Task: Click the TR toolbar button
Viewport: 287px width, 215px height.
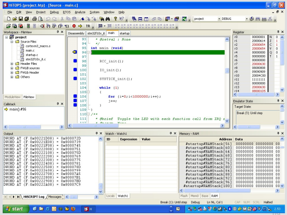Action: tap(88, 26)
